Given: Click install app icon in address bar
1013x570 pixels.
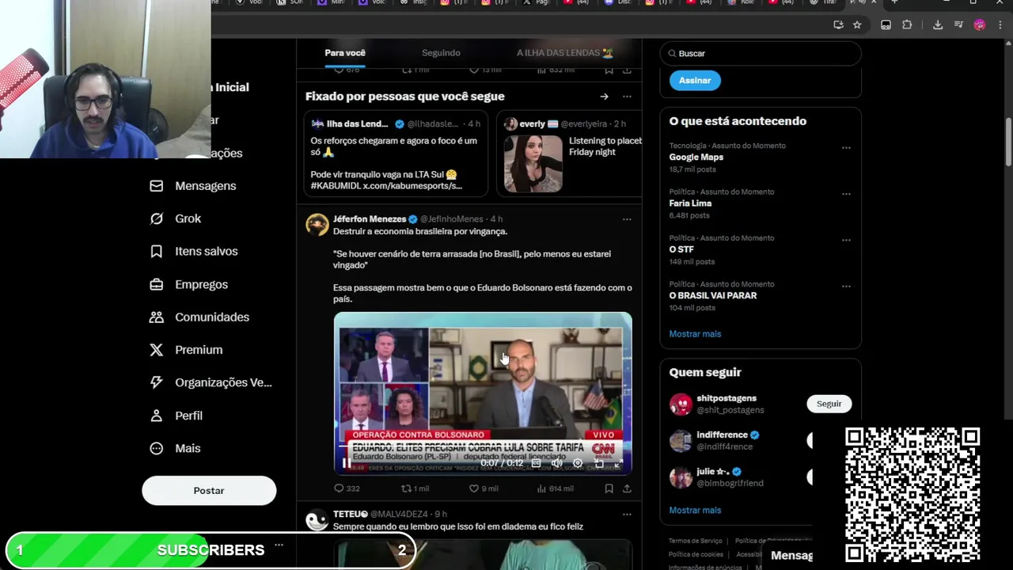Looking at the screenshot, I should pos(838,25).
